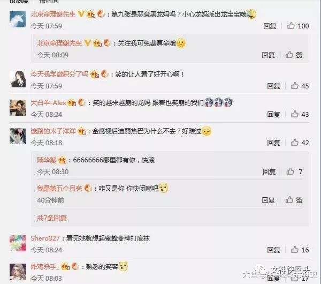Reply to 陆华凝's nested comment
Viewport: 321px width, 284px height.
click(269, 171)
